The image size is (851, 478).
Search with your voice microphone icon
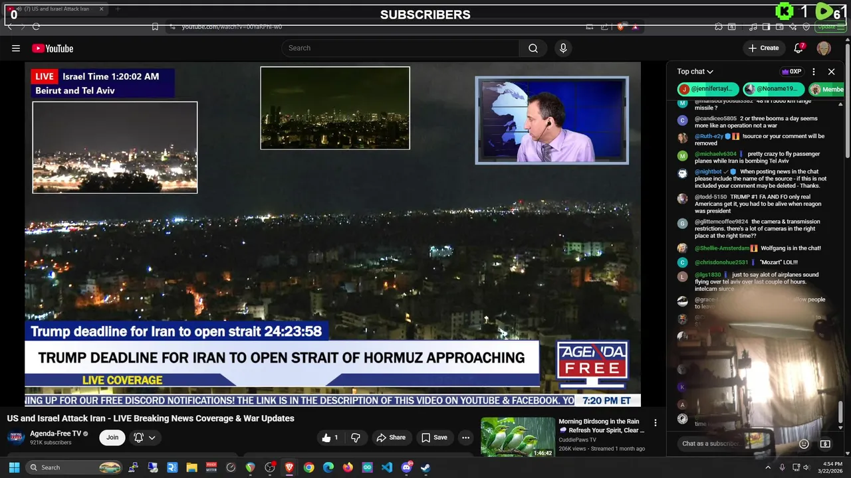(x=563, y=48)
